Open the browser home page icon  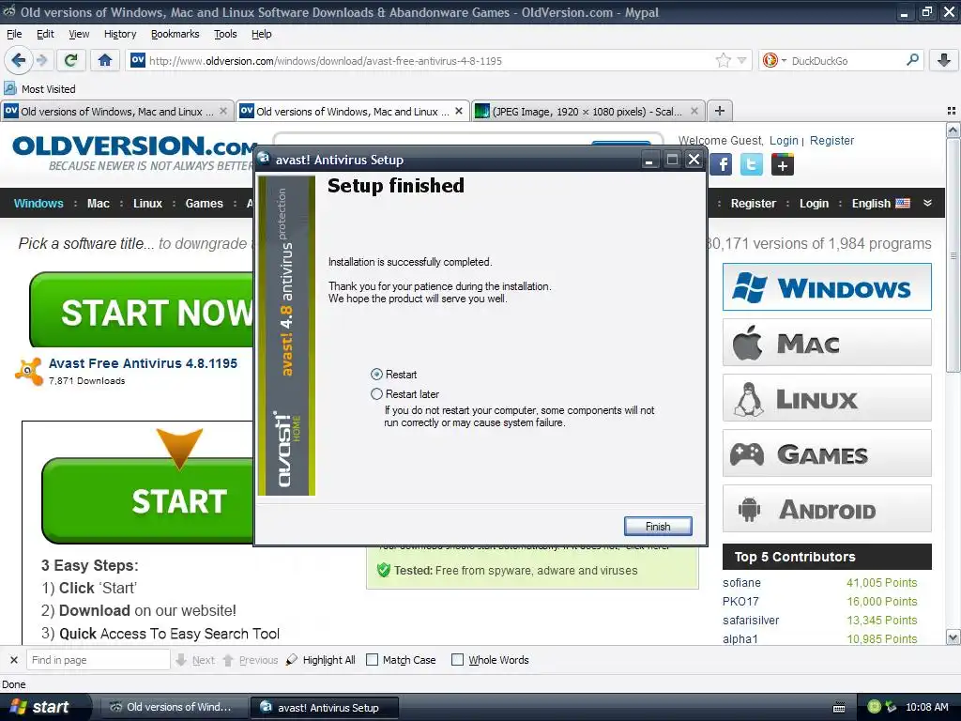[105, 60]
